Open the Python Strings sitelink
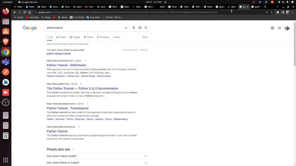 coord(88,76)
